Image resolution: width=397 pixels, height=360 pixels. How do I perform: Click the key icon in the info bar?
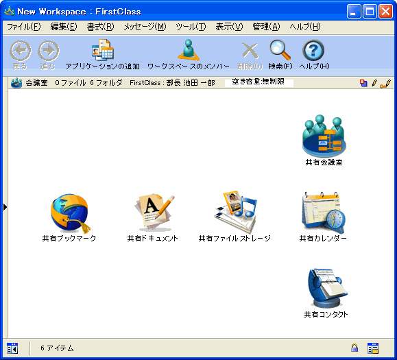click(385, 83)
